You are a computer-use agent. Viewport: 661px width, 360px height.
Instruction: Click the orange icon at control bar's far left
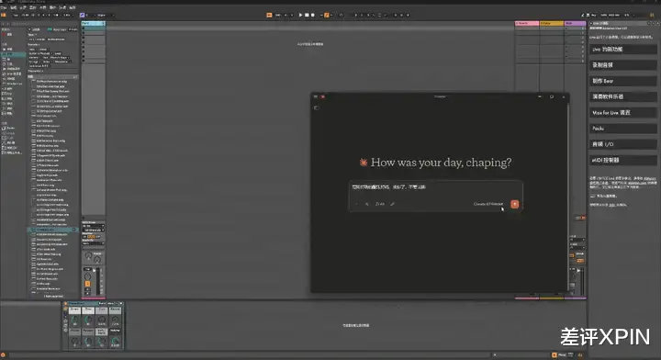coord(4,15)
